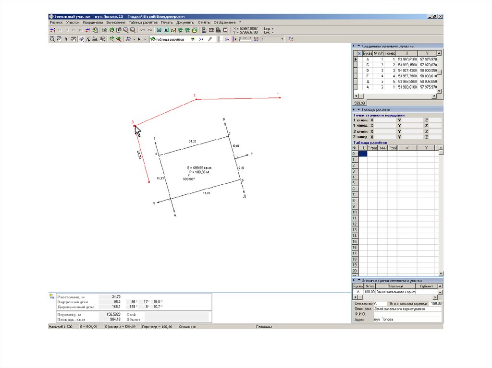The width and height of the screenshot is (492, 368).
Task: Collapse the Таблица расчётов panel
Action: pyautogui.click(x=358, y=110)
